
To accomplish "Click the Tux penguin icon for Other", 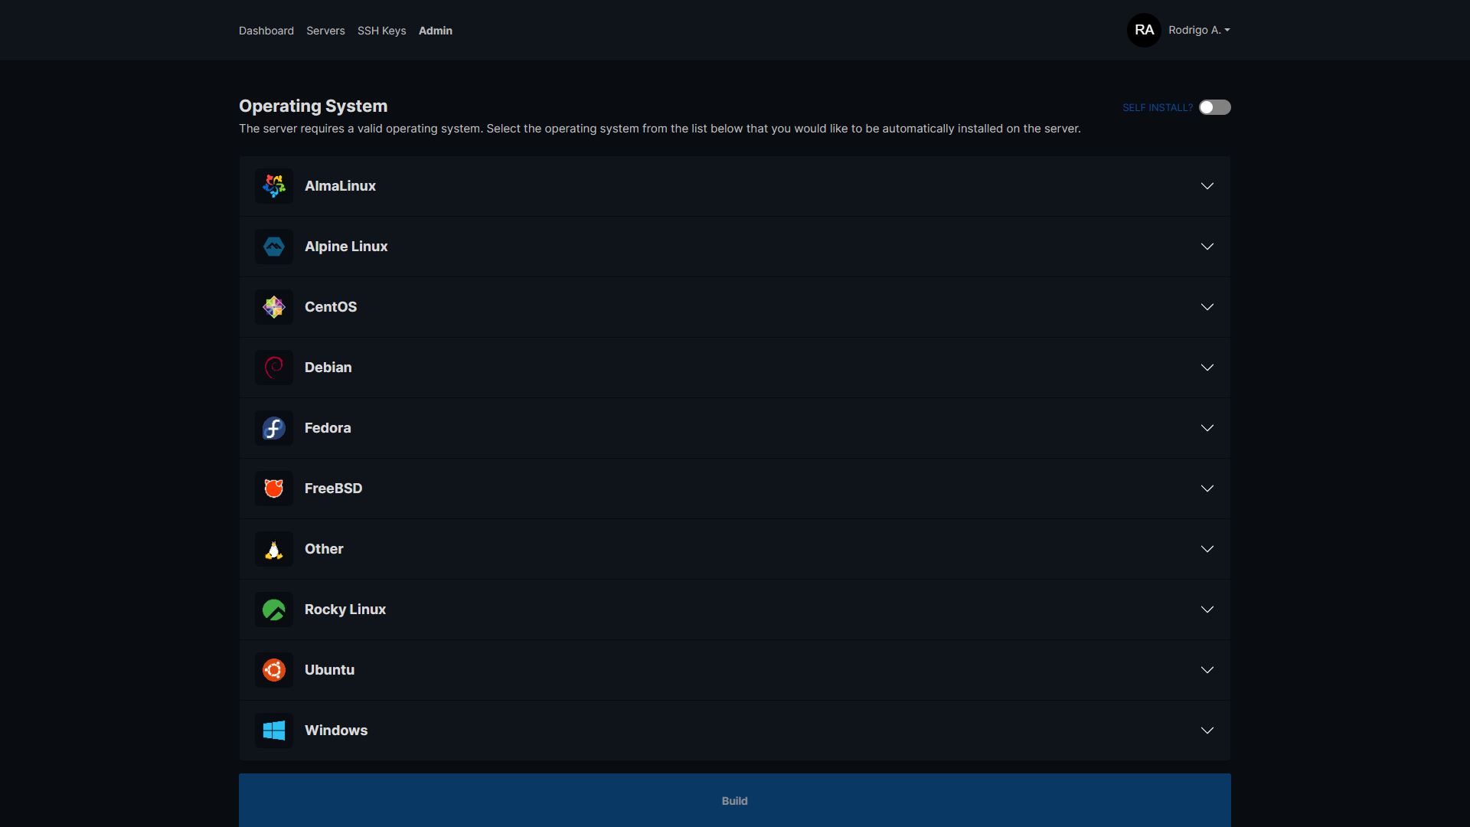I will click(274, 549).
